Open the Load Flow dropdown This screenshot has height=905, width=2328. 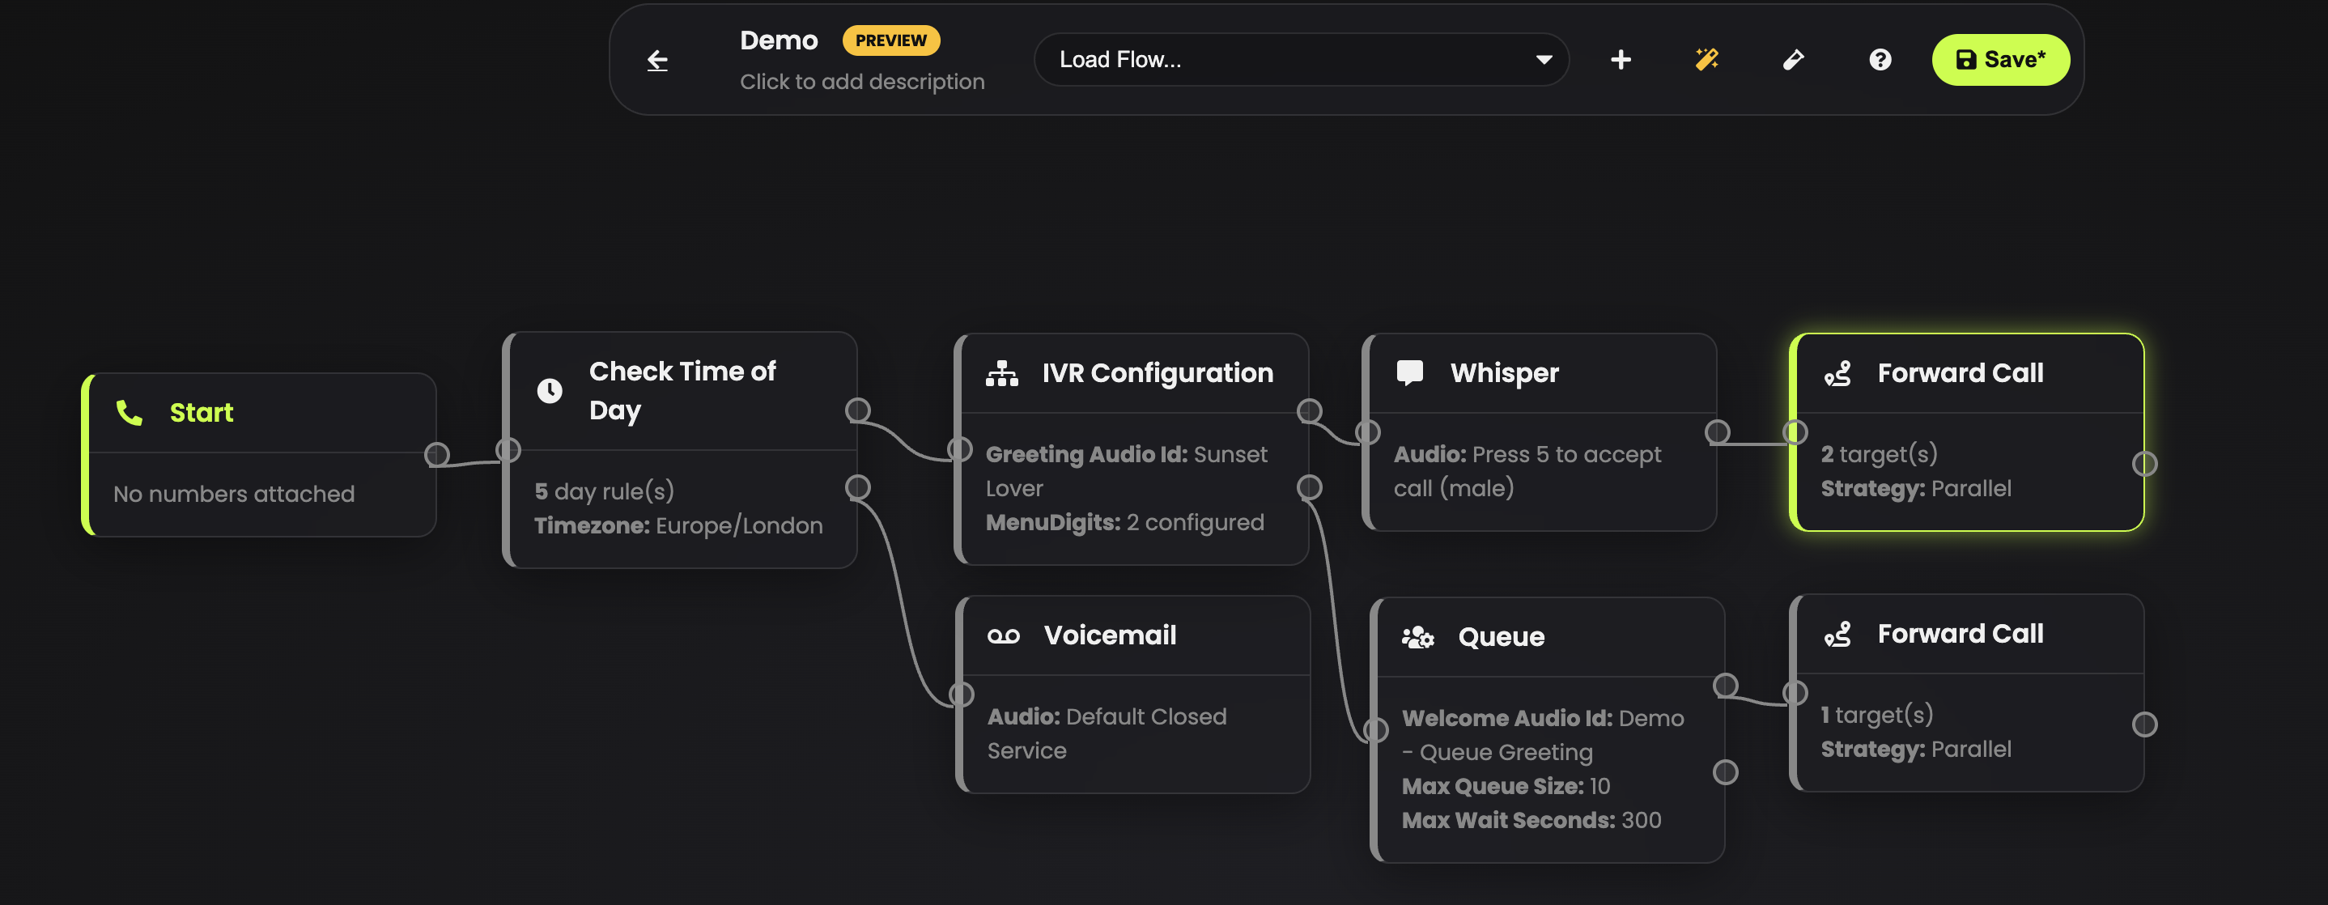point(1301,60)
